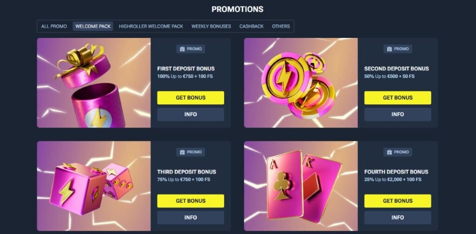The image size is (476, 234).
Task: Click gift icon in First Deposit PROMO badge
Action: [182, 49]
